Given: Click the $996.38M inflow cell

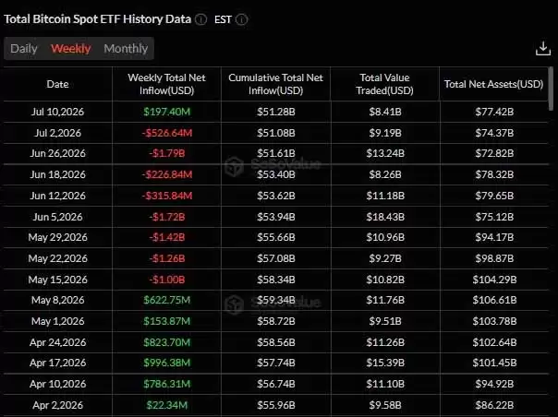Looking at the screenshot, I should [167, 363].
